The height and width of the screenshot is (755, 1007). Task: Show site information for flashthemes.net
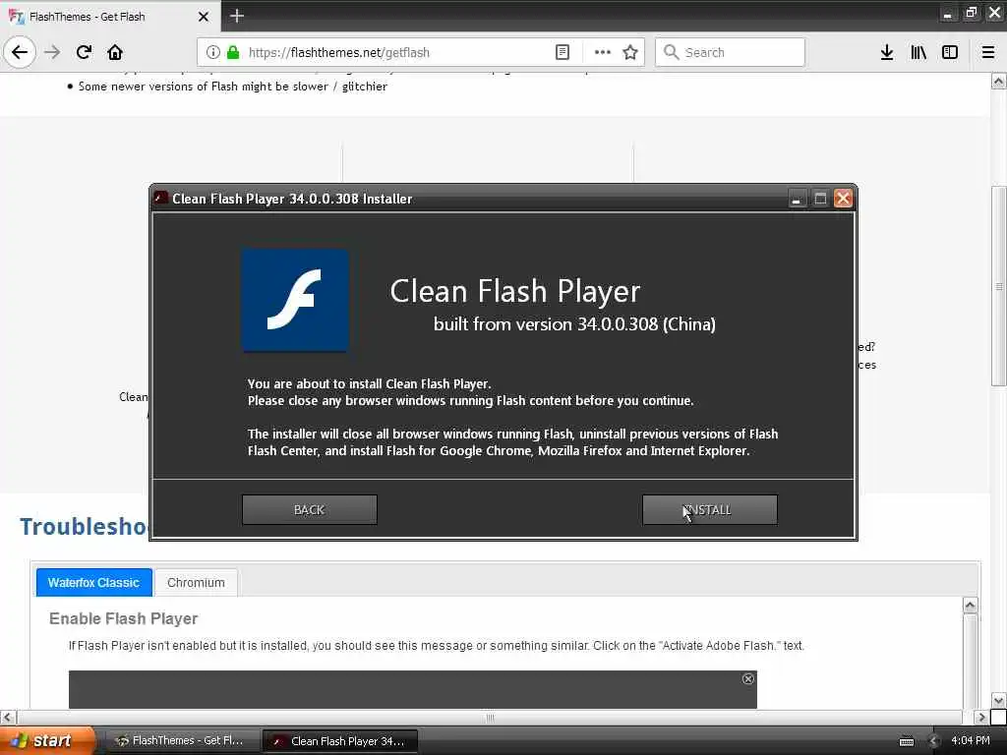[213, 52]
